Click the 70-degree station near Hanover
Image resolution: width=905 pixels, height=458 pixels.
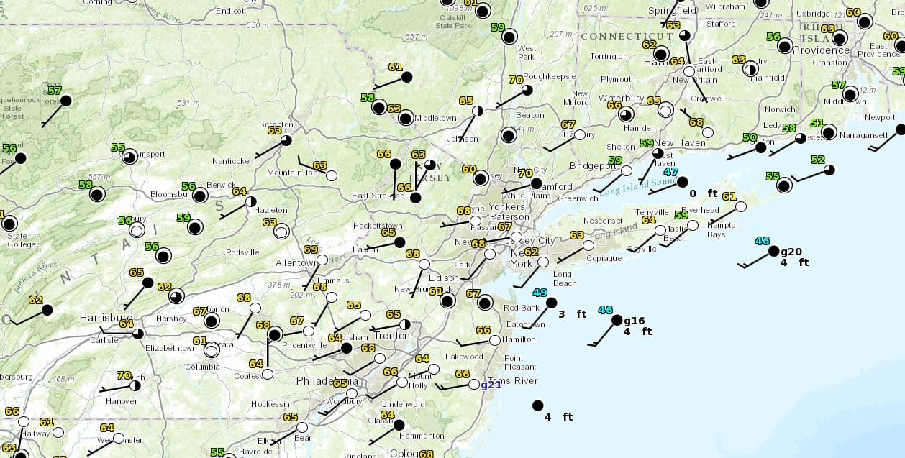click(135, 385)
